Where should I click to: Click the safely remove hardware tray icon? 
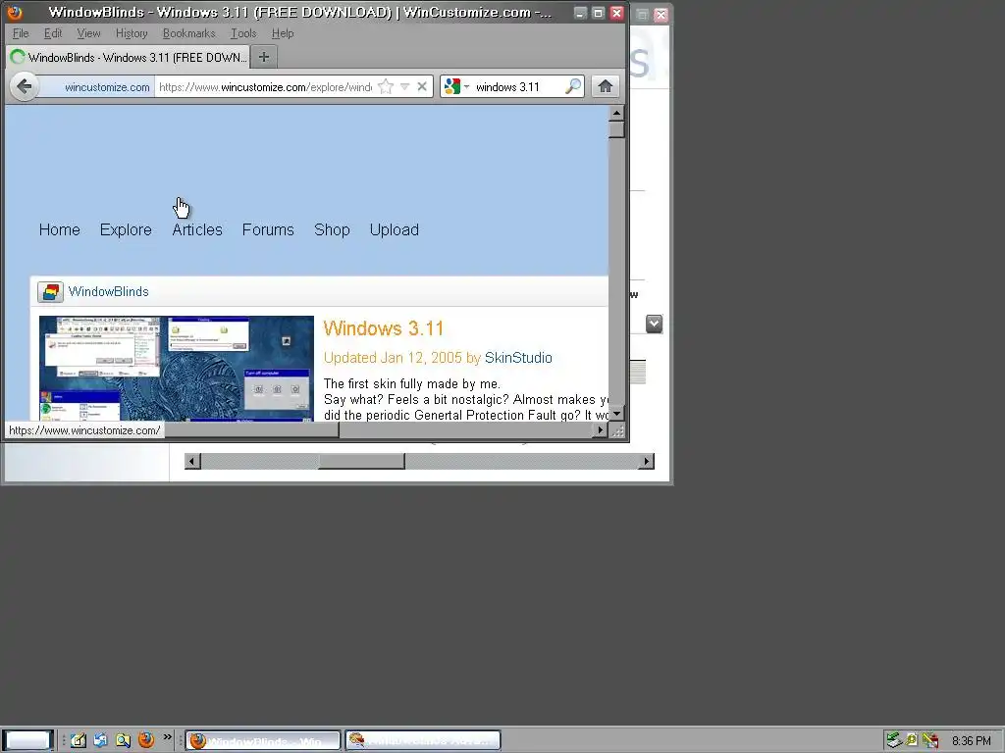(893, 740)
